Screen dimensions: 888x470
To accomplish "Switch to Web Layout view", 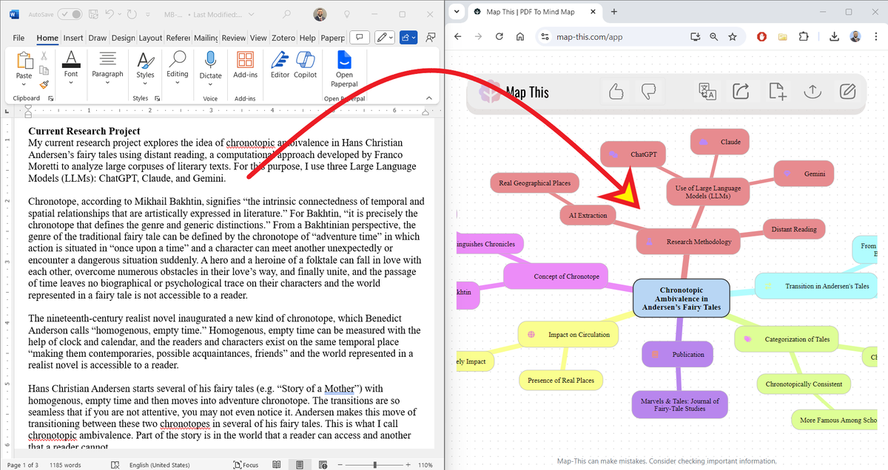I will coord(323,465).
